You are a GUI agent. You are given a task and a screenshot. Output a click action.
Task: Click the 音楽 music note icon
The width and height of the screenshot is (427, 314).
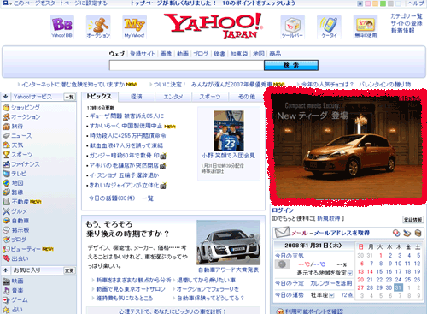pyautogui.click(x=6, y=291)
